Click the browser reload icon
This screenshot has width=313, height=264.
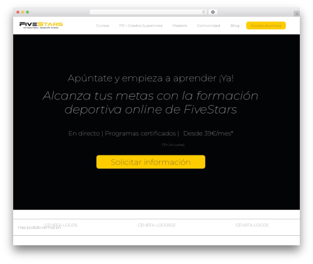(x=203, y=12)
